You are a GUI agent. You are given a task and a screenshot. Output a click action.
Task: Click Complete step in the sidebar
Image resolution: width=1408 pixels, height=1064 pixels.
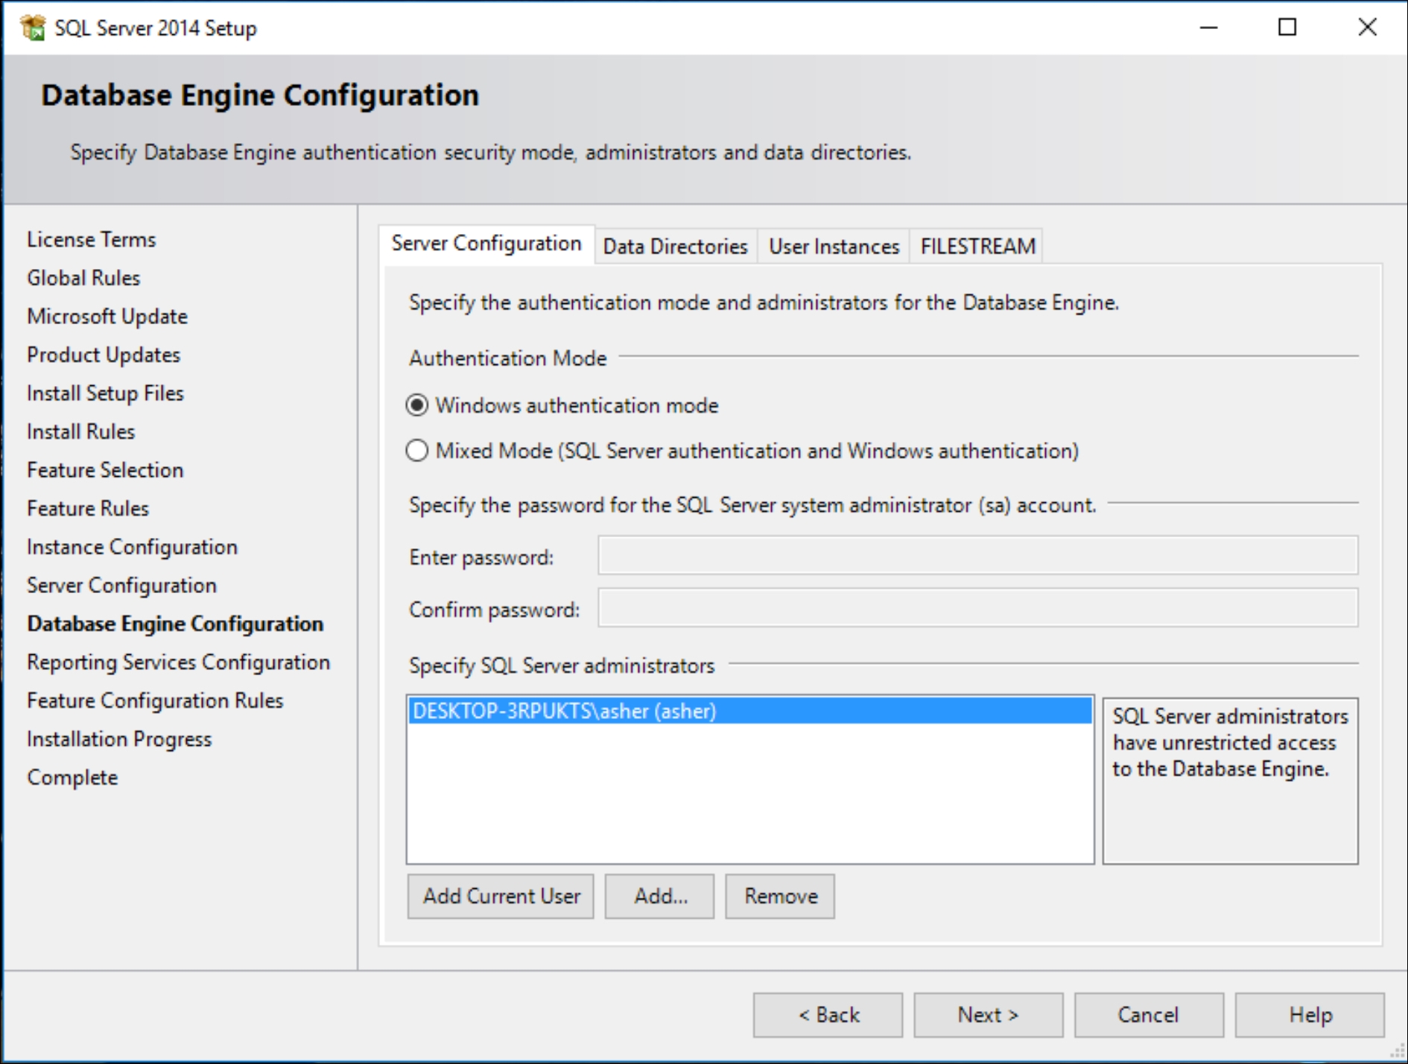pyautogui.click(x=72, y=778)
